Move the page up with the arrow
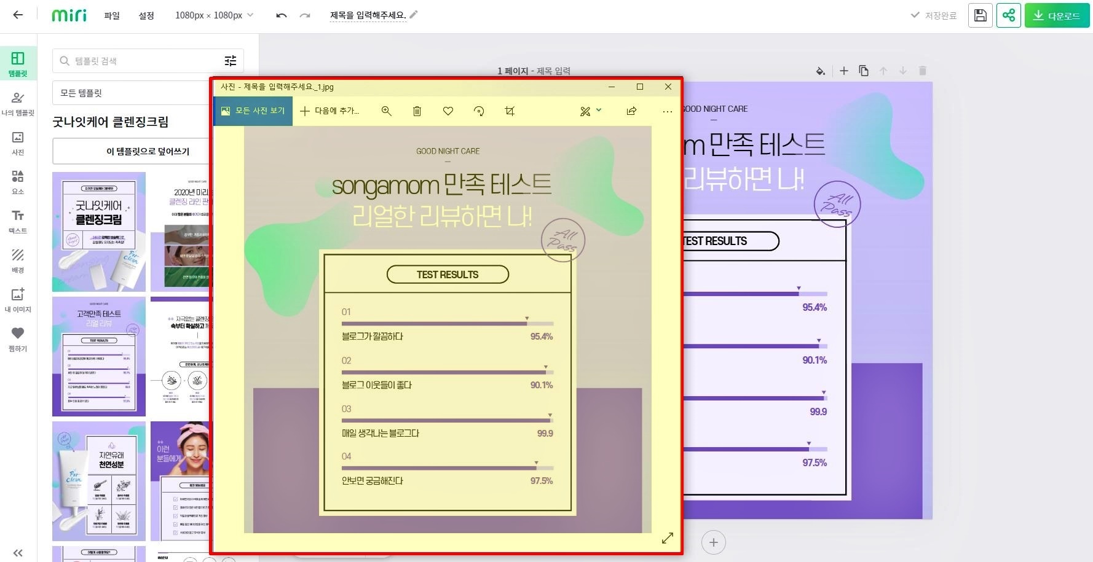 point(883,71)
